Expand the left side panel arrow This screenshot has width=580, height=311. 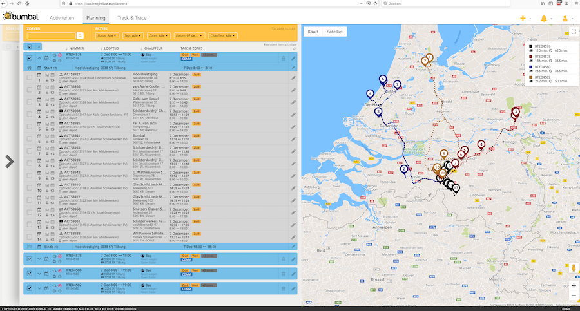tap(10, 162)
